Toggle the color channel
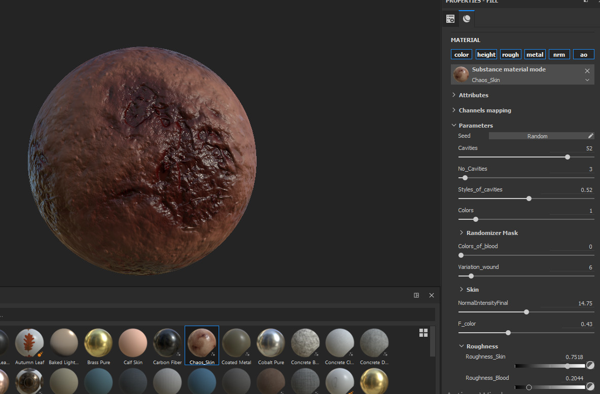This screenshot has height=394, width=600. click(x=462, y=55)
